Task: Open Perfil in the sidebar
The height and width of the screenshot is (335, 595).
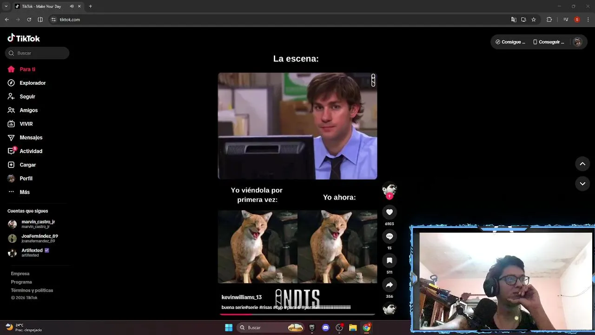Action: (x=20, y=178)
